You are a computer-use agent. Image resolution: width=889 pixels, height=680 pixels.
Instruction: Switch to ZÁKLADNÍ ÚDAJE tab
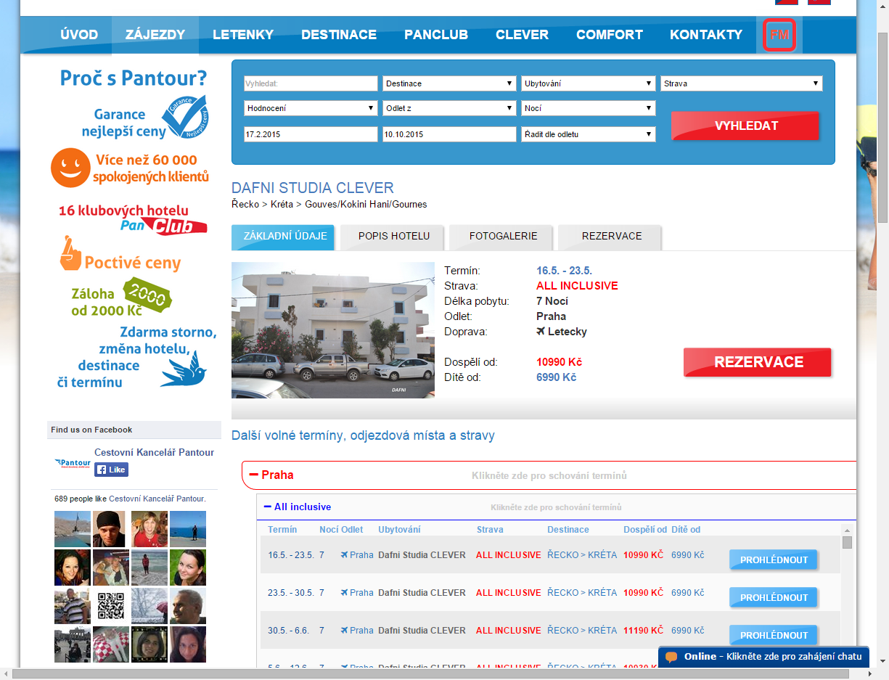(x=283, y=237)
